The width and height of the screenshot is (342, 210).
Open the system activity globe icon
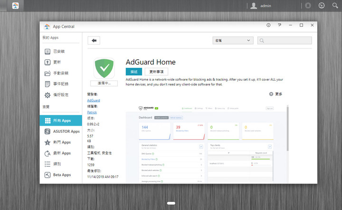pyautogui.click(x=322, y=5)
